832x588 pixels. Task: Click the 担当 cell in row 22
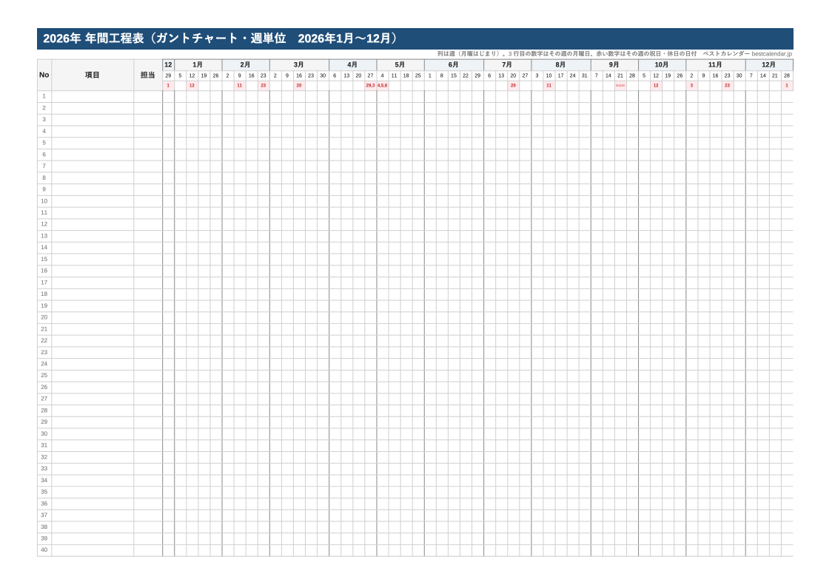[148, 340]
